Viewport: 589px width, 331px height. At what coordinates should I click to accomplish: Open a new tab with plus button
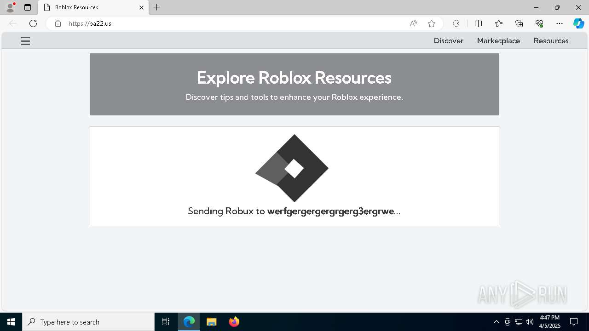pos(157,7)
